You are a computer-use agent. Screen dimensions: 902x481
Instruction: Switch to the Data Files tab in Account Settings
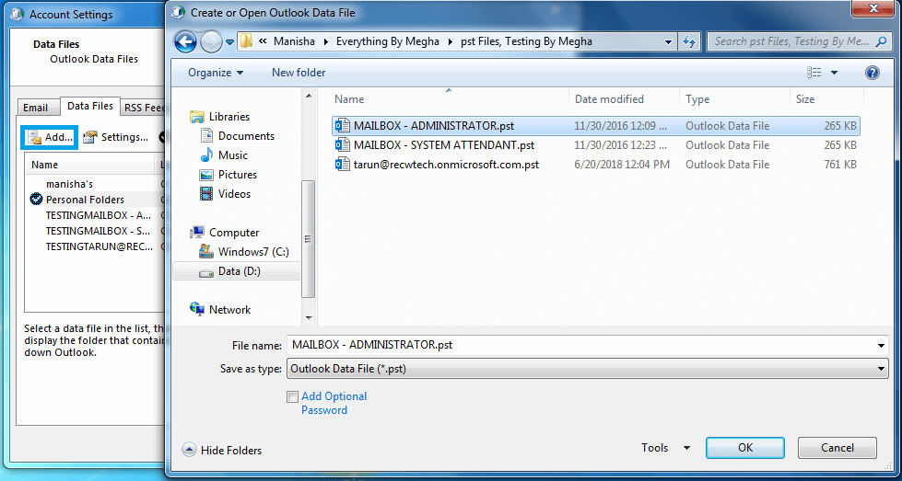(x=90, y=106)
